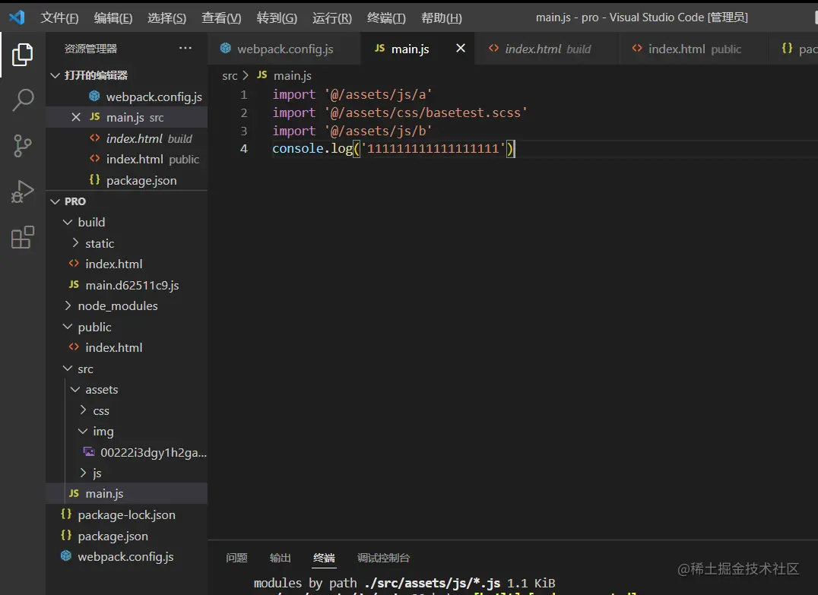Open the Explorer icon in activity bar

(x=23, y=54)
